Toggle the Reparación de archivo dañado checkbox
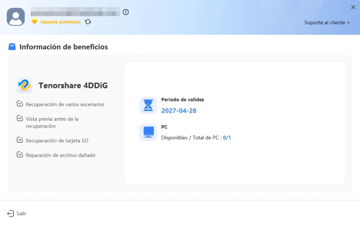The height and width of the screenshot is (225, 360). point(20,154)
